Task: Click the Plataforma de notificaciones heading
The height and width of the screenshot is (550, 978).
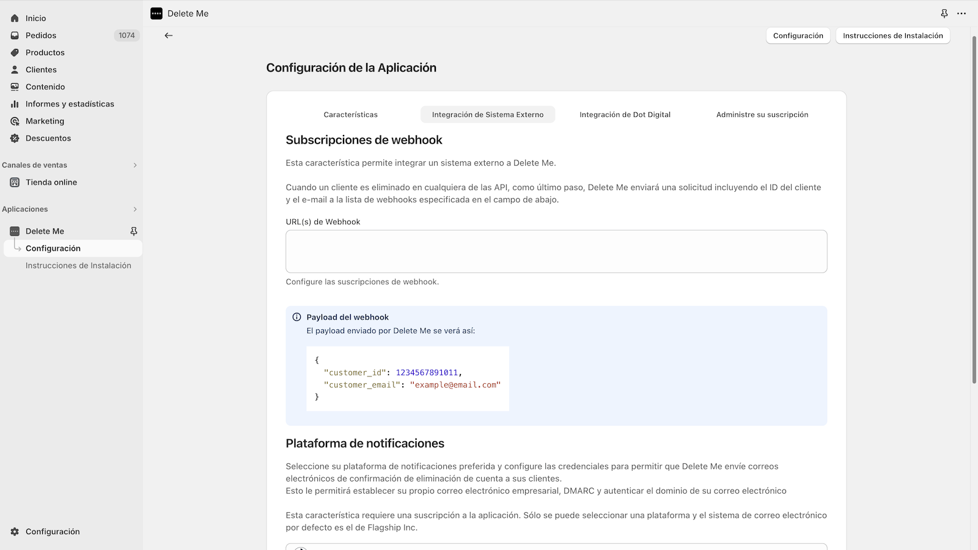Action: [x=365, y=444]
